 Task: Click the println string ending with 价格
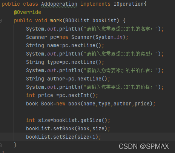click(x=121, y=87)
